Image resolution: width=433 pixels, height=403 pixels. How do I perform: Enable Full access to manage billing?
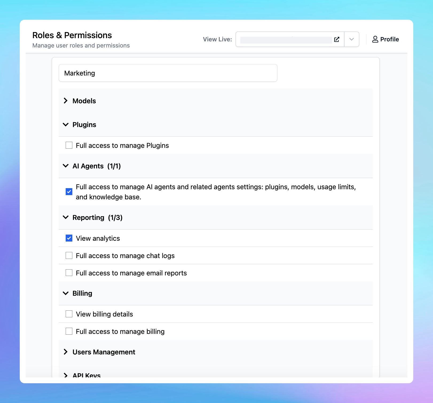pyautogui.click(x=69, y=331)
